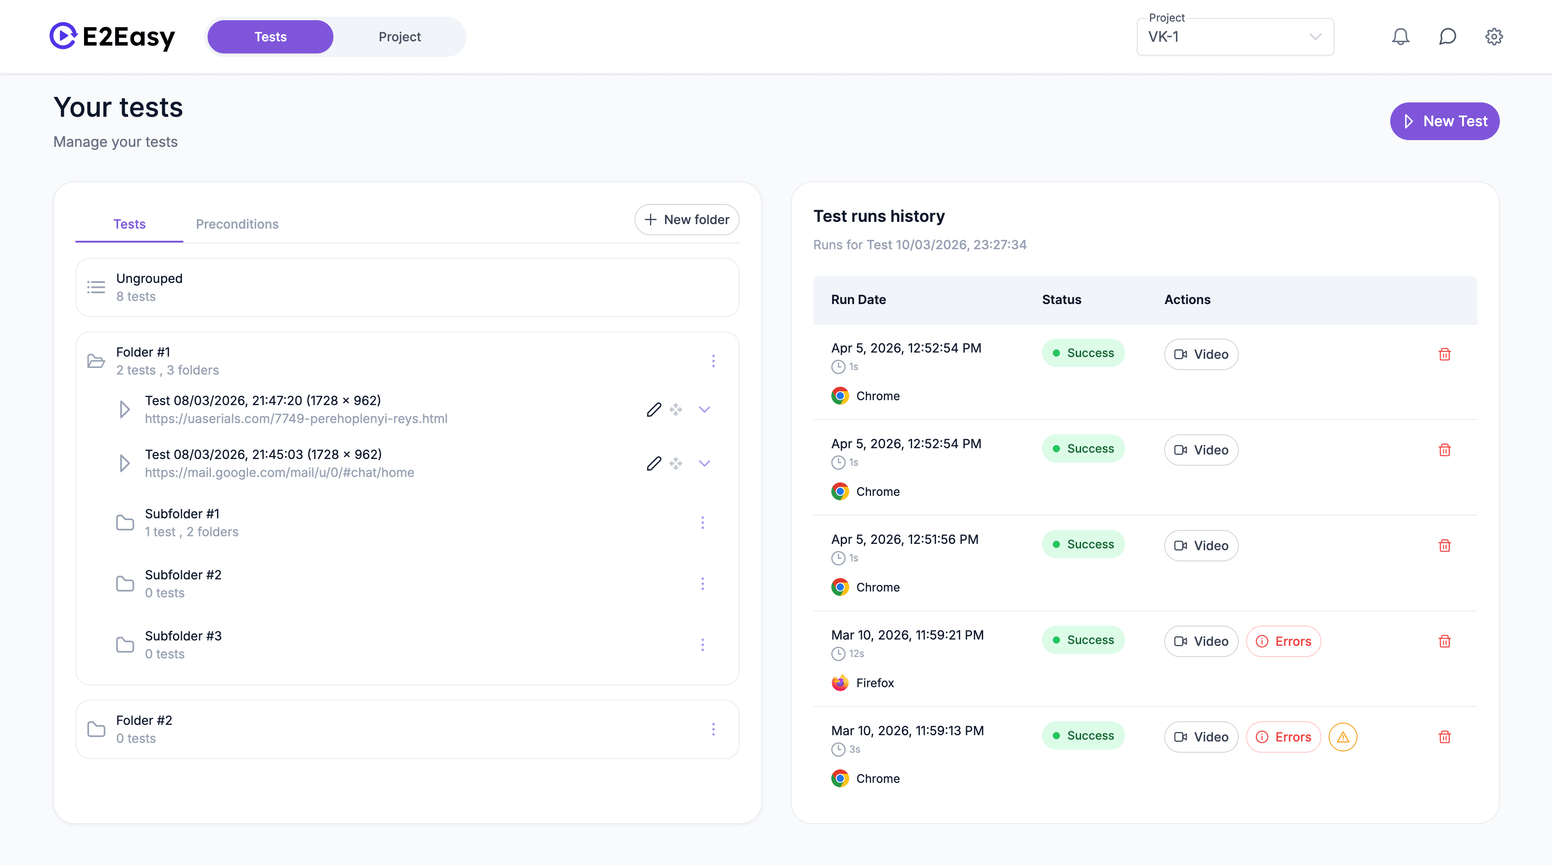Open the chat messages icon
The width and height of the screenshot is (1552, 865).
pos(1447,37)
